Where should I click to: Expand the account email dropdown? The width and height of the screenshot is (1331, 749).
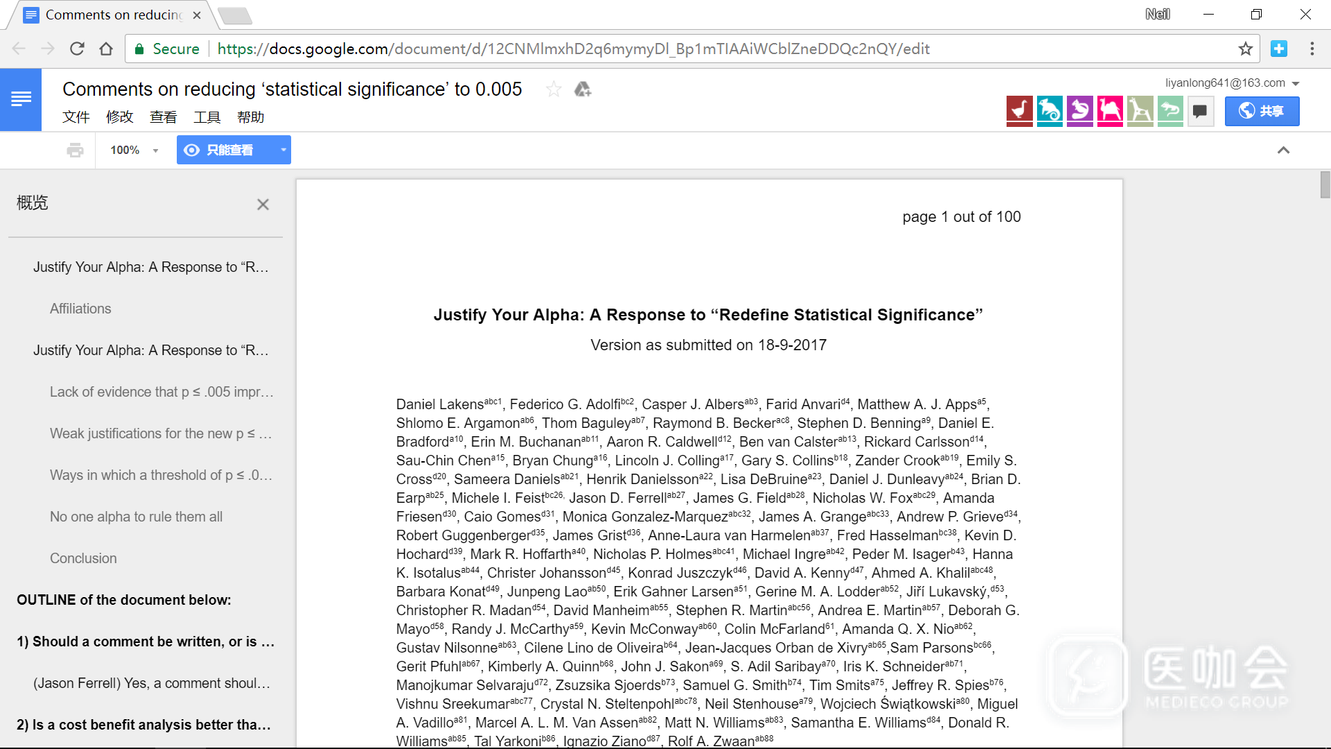(x=1296, y=83)
